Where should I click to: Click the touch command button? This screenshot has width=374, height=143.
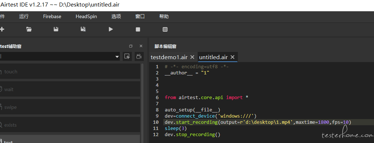pos(70,71)
